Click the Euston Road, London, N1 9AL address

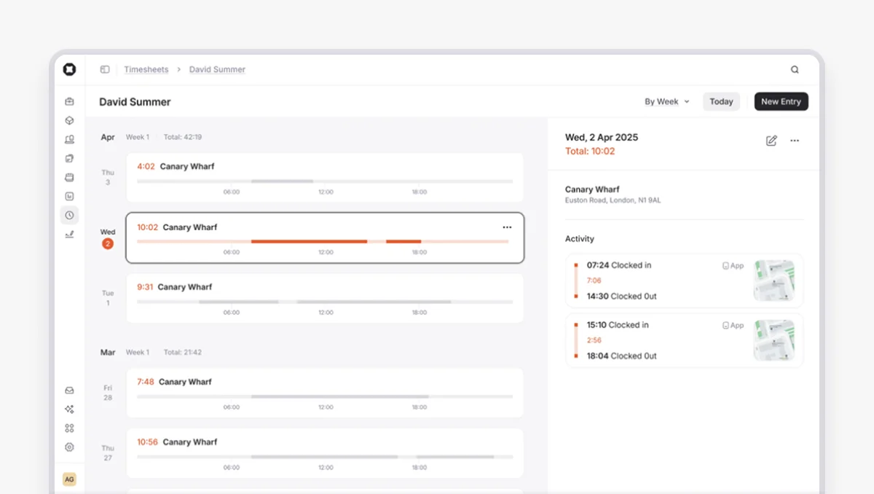coord(613,200)
